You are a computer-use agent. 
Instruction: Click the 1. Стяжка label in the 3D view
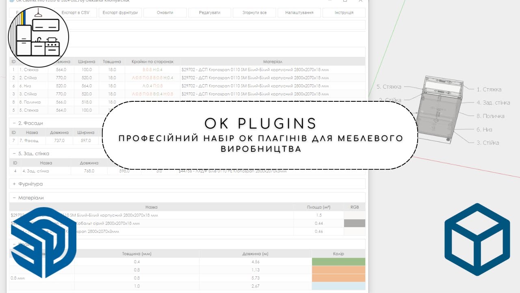click(x=489, y=89)
